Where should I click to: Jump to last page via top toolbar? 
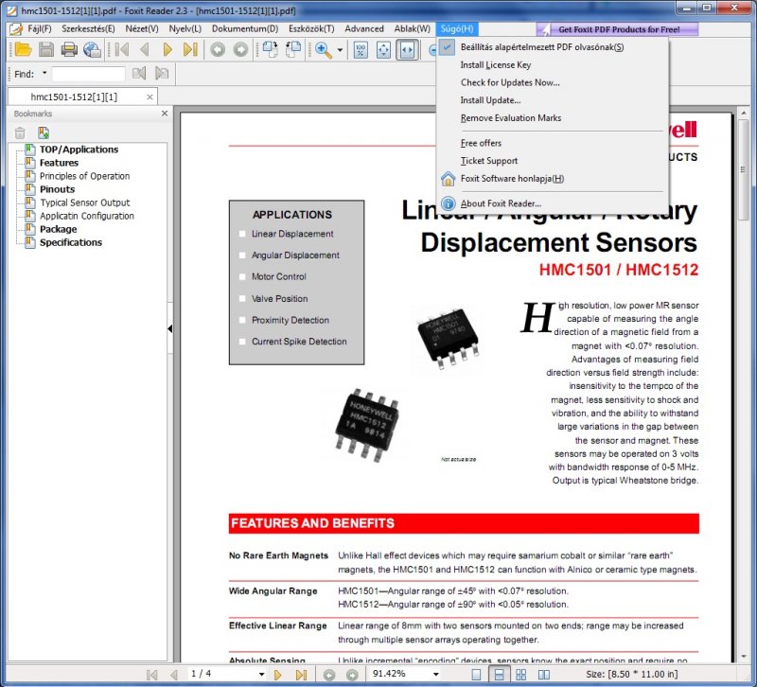191,50
